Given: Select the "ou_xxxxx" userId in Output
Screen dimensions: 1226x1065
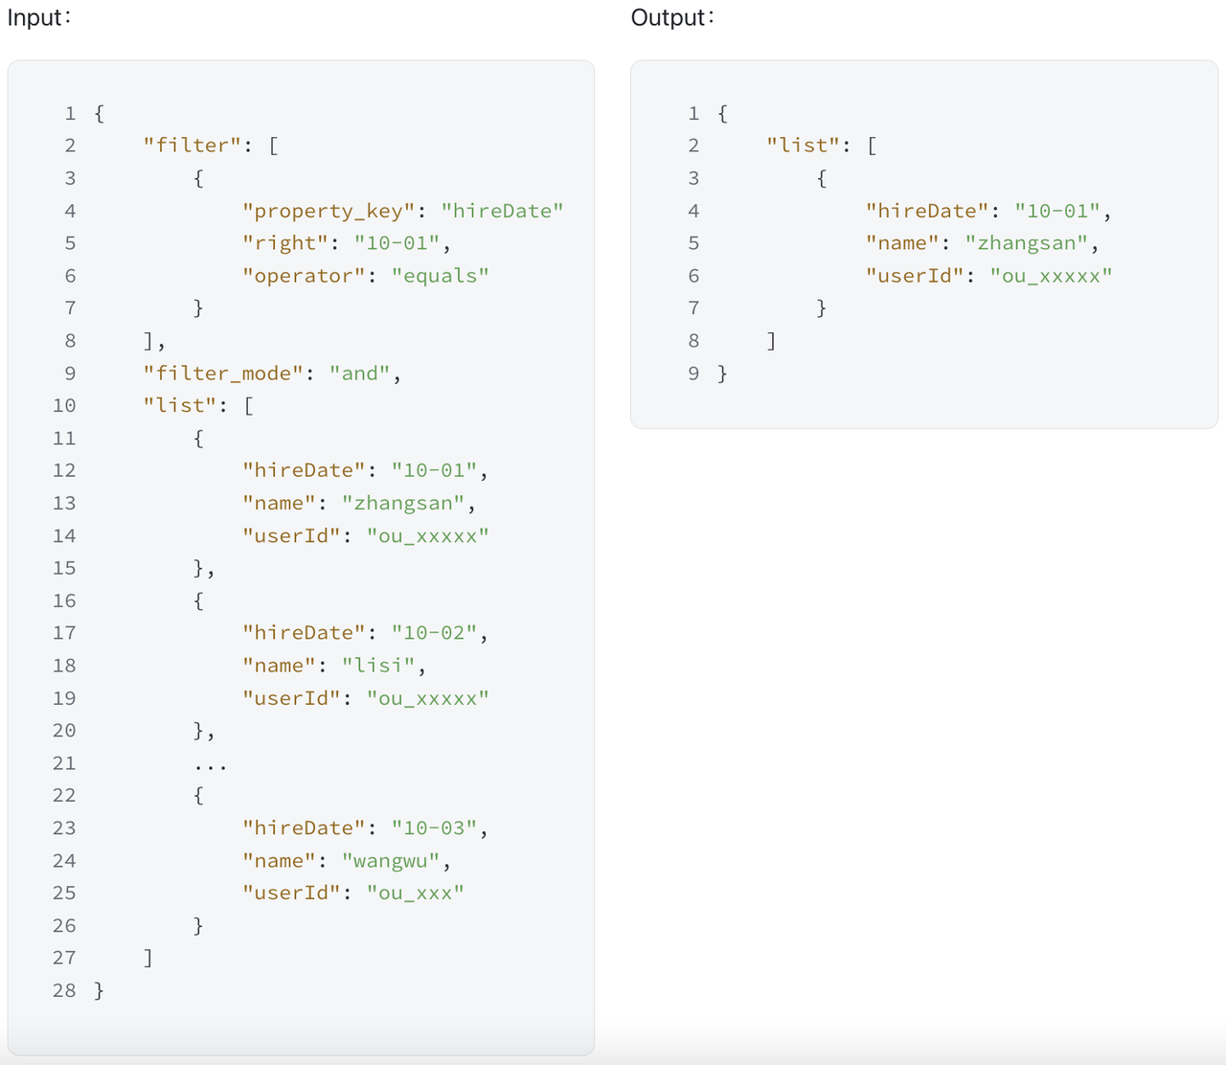Looking at the screenshot, I should coord(1052,276).
